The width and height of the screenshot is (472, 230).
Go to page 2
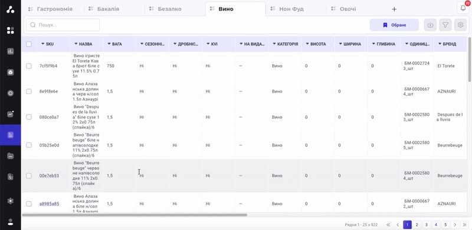pyautogui.click(x=417, y=225)
